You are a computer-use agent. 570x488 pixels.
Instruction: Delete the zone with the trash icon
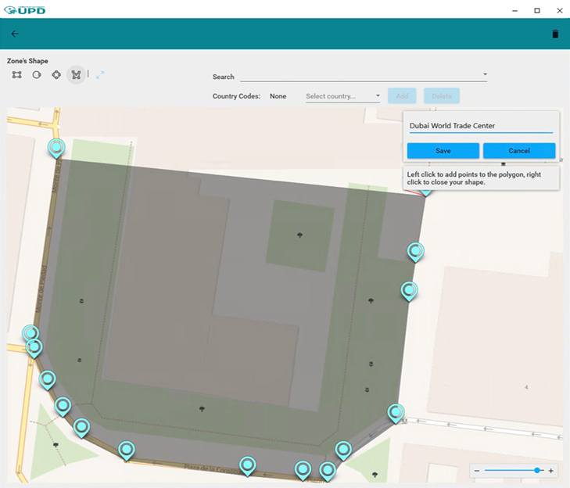555,34
